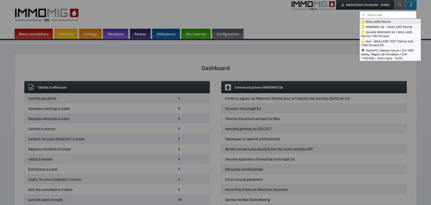Image resolution: width=431 pixels, height=205 pixels.
Task: Open the Réseau tab
Action: 140,34
